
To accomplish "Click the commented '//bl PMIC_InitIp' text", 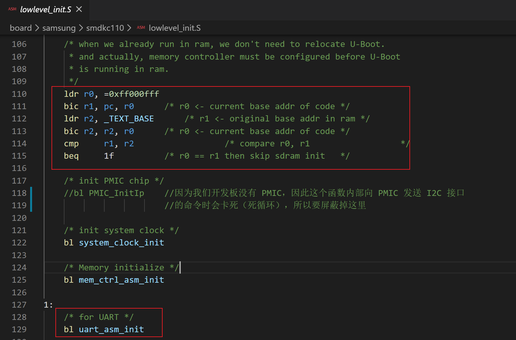I will (x=104, y=193).
